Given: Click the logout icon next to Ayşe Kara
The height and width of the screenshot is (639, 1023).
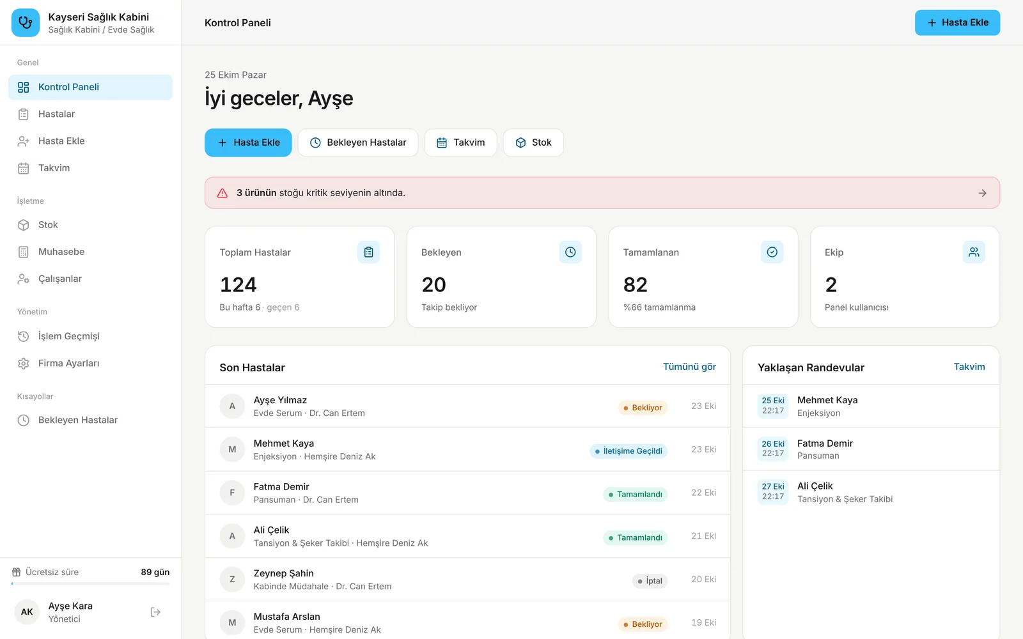Looking at the screenshot, I should pos(155,612).
